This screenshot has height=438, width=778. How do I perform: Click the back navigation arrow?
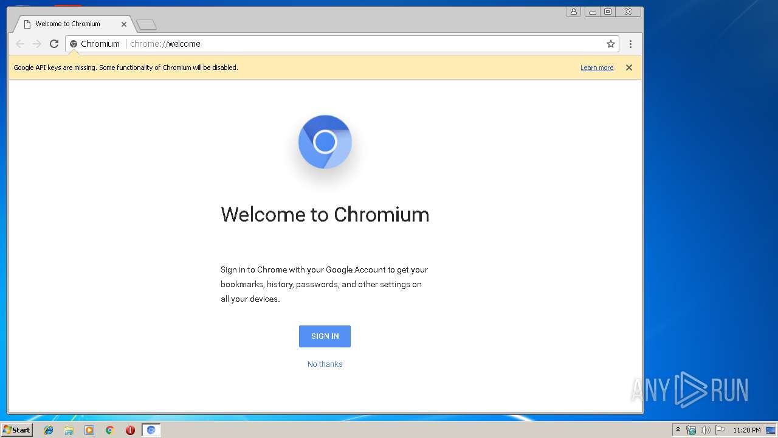(x=20, y=44)
